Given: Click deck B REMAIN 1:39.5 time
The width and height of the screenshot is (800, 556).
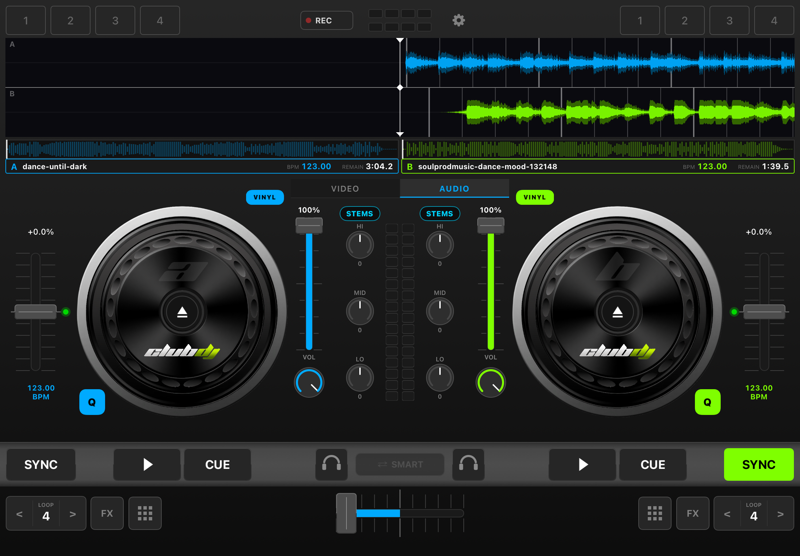Looking at the screenshot, I should [763, 166].
